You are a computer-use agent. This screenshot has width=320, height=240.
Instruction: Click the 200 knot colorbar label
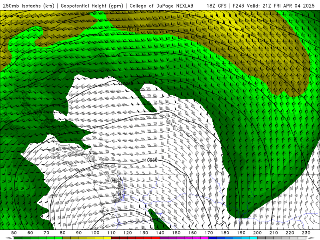click(257, 233)
